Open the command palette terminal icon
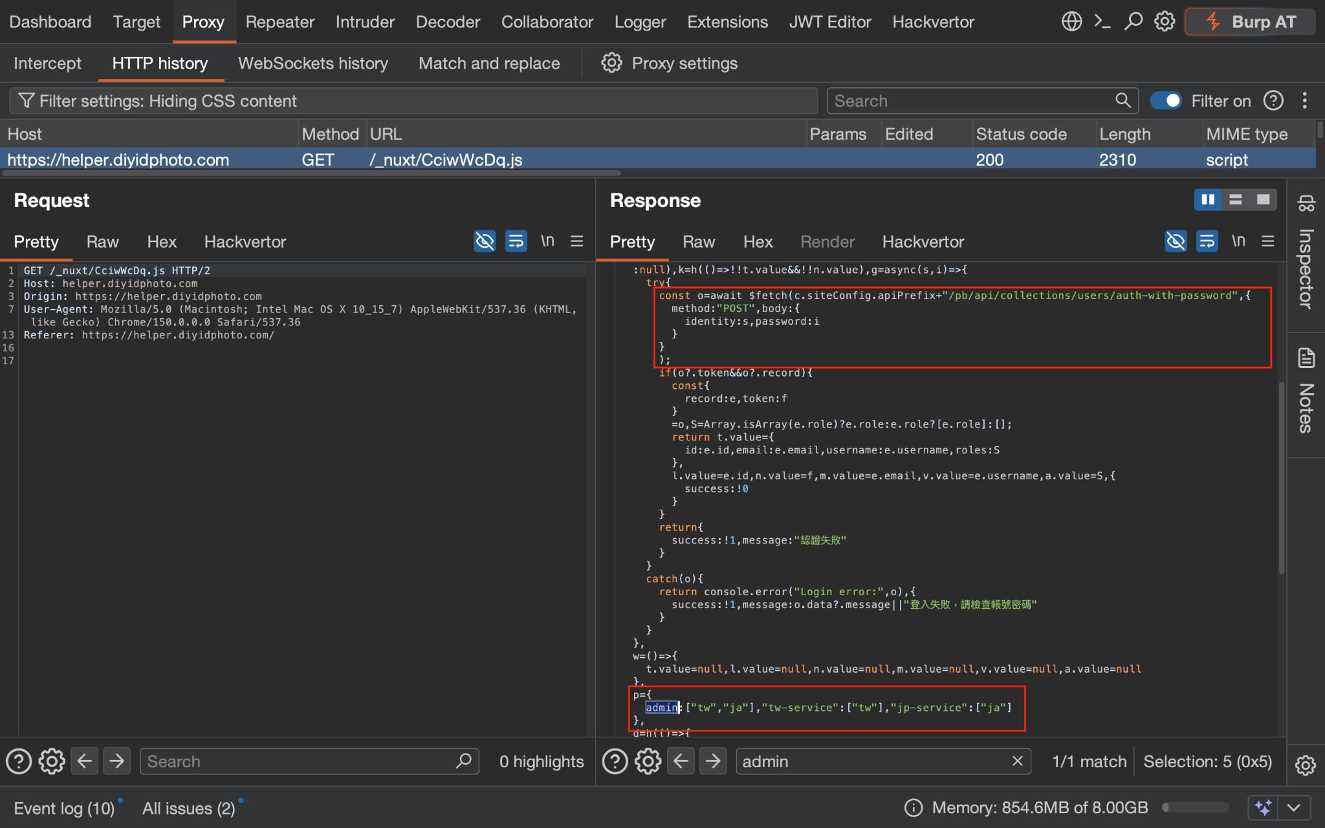This screenshot has height=828, width=1325. pos(1102,21)
